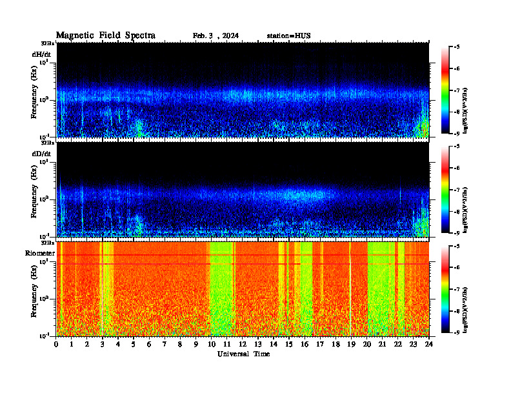Click the hour "6" tick label

149,345
